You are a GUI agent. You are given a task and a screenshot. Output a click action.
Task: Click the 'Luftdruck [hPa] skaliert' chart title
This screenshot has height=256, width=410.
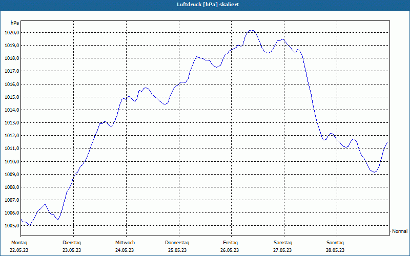point(208,5)
